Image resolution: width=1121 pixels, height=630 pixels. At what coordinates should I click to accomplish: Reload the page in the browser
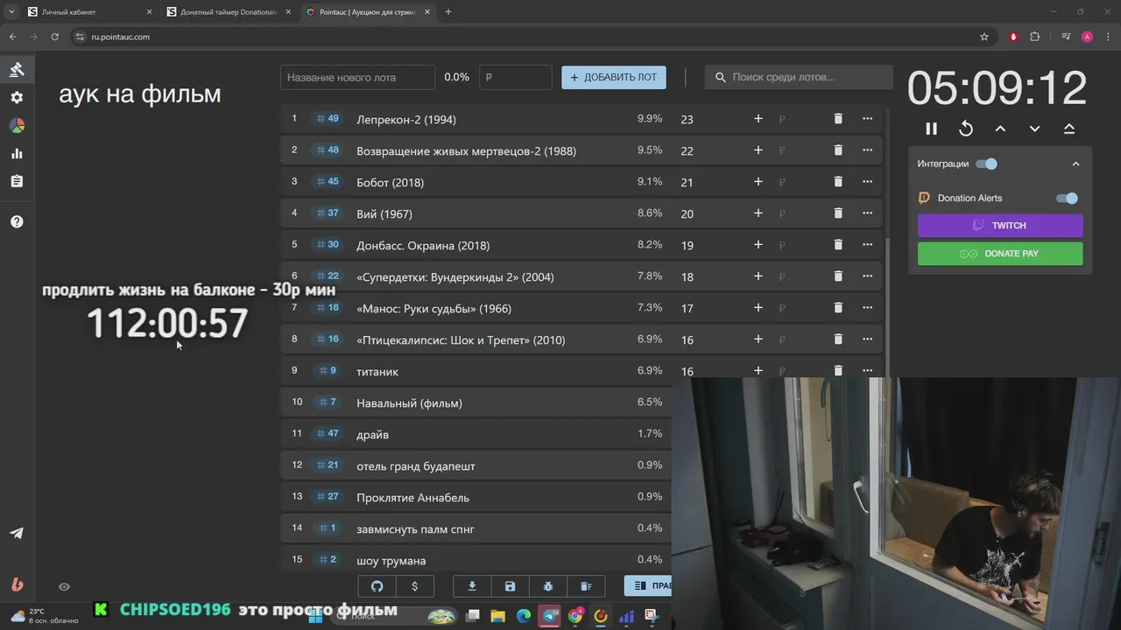pyautogui.click(x=54, y=37)
